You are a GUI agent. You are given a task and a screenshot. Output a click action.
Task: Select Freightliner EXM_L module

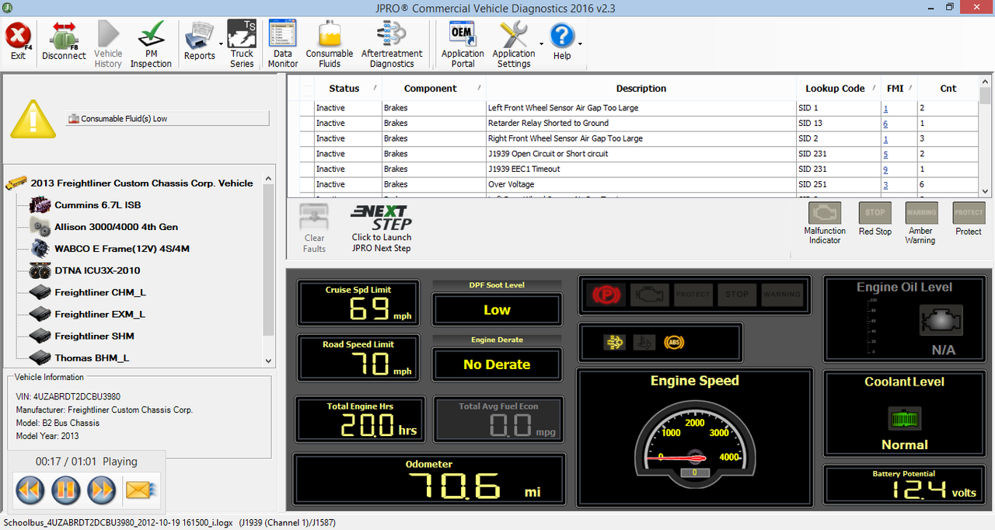pos(99,314)
